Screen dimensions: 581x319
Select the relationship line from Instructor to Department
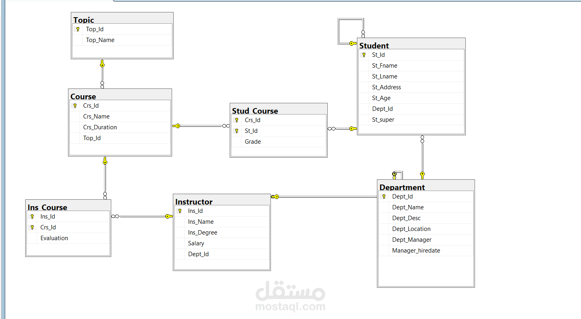point(324,197)
